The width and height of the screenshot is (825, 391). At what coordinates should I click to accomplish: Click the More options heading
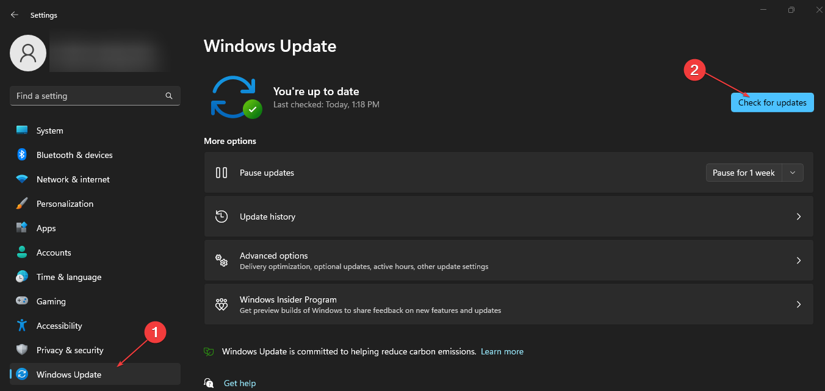230,141
